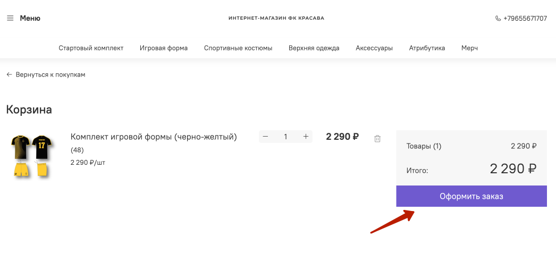This screenshot has height=253, width=556.
Task: Click the quantity field showing 1
Action: [285, 137]
